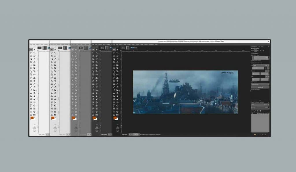Toggle Expand from center checkbox
296x172 pixels.
click(x=252, y=63)
